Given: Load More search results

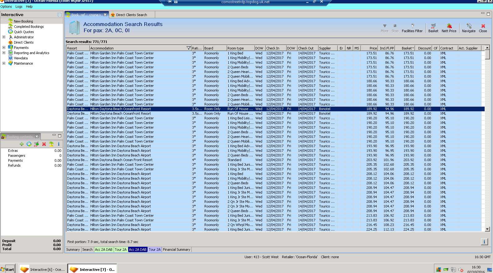Looking at the screenshot, I should pos(385,28).
